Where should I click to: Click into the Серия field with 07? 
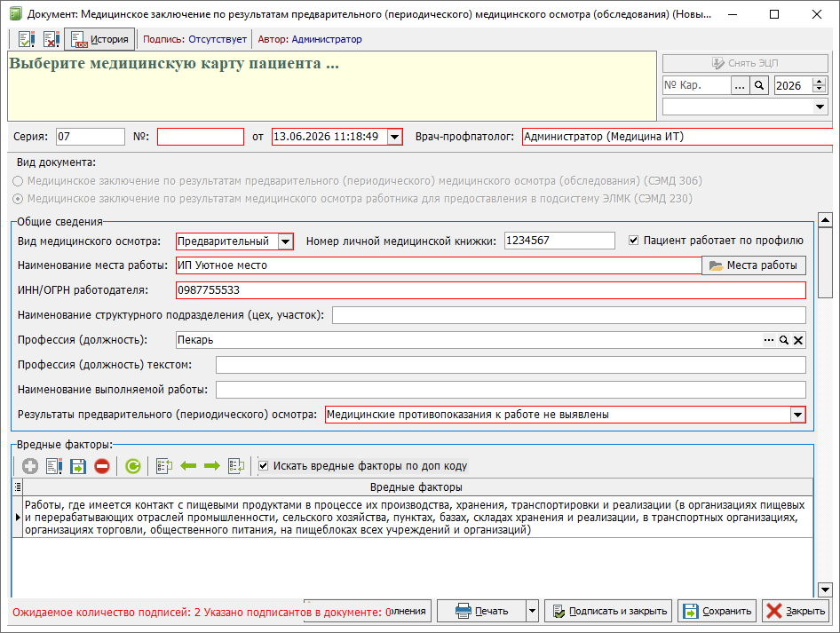click(91, 137)
